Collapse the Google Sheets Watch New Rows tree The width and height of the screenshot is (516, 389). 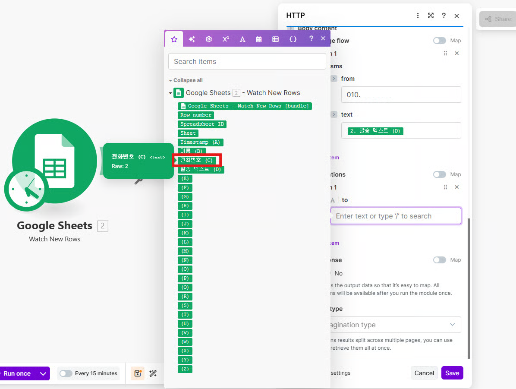point(170,93)
